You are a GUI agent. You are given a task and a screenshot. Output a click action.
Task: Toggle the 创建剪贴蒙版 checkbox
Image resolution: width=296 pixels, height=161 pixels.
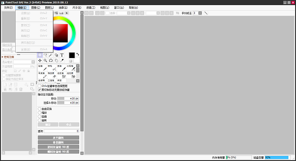pos(3,75)
